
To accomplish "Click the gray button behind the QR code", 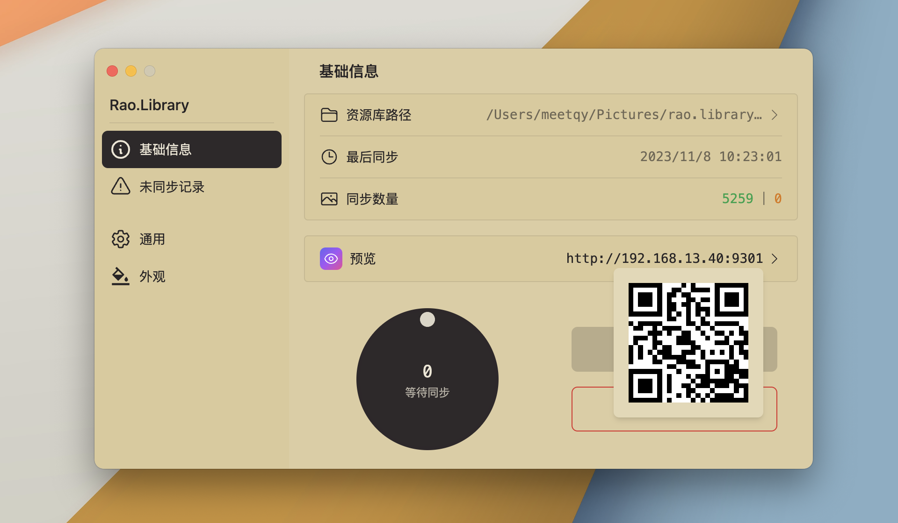I will click(x=592, y=349).
